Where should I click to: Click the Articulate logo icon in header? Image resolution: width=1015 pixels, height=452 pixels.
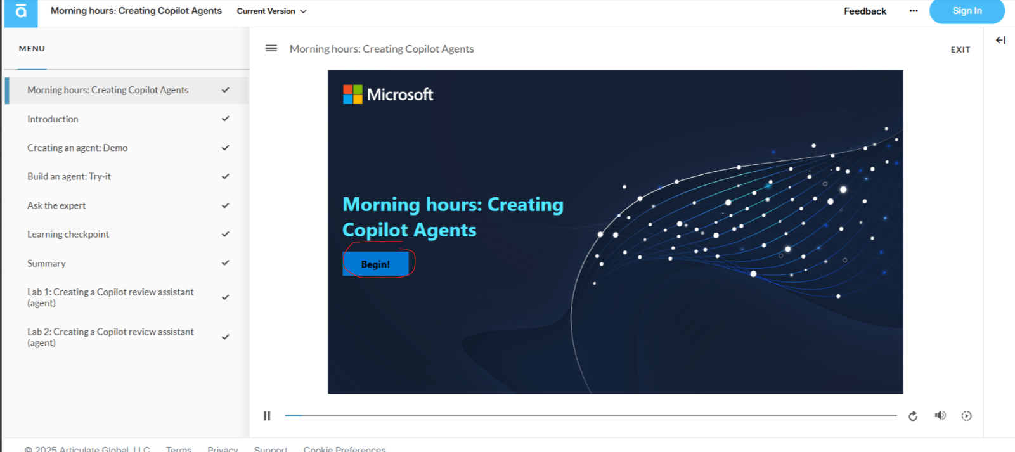pos(21,12)
